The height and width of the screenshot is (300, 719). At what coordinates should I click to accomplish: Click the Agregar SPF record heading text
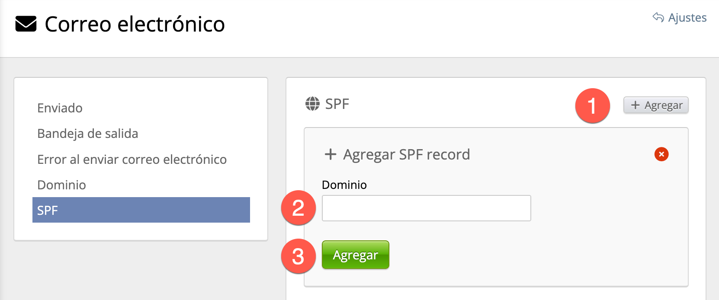coord(406,154)
